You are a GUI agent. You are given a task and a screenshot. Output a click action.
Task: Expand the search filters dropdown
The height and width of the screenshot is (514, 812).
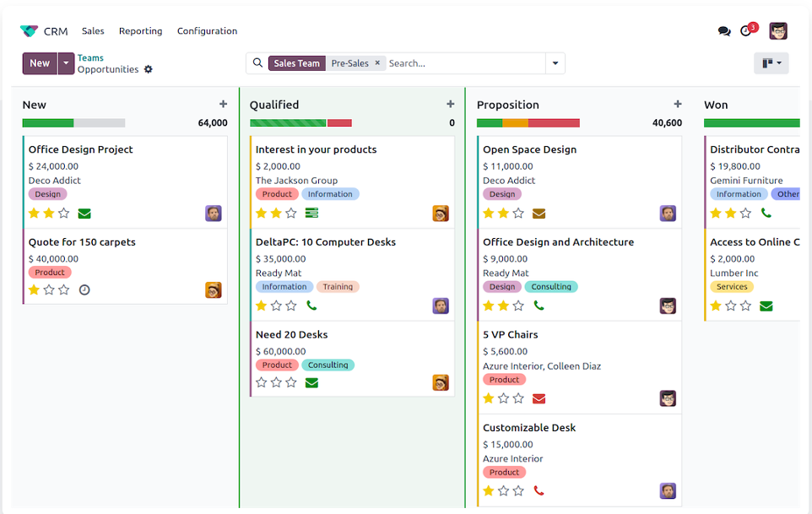[555, 62]
